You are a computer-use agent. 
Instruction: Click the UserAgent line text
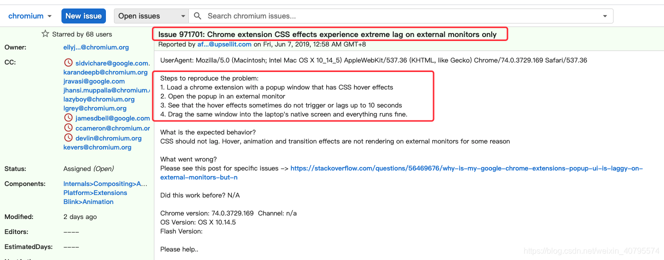(x=374, y=60)
